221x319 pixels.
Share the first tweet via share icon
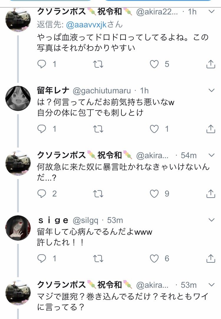pos(211,64)
